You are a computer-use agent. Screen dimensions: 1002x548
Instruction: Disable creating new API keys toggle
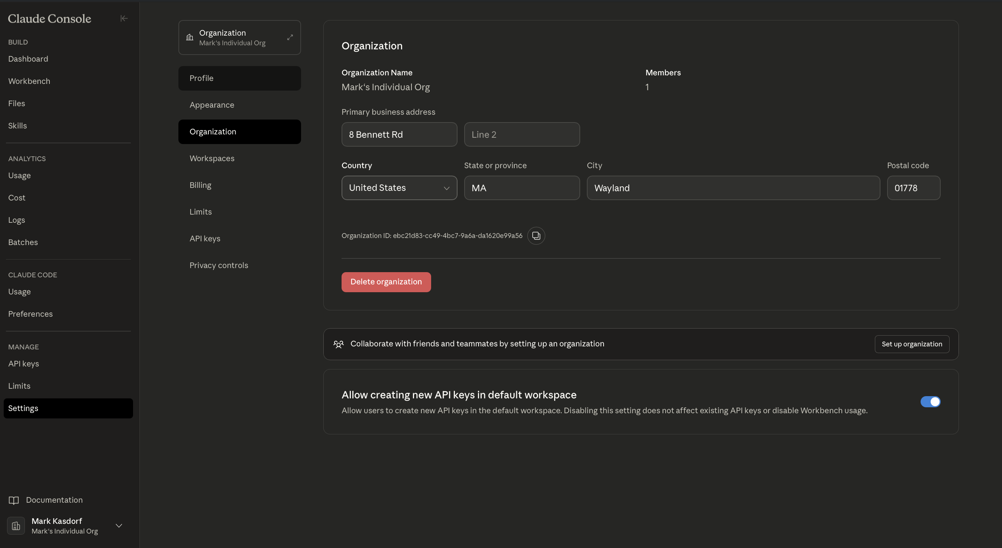[930, 401]
